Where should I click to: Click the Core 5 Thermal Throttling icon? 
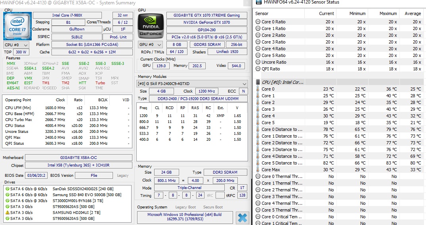[258, 210]
